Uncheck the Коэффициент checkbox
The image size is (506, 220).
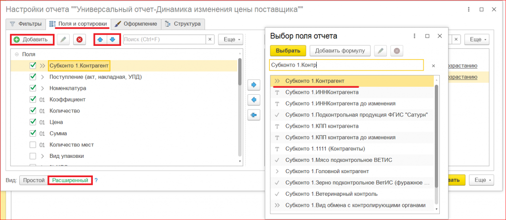[33, 99]
